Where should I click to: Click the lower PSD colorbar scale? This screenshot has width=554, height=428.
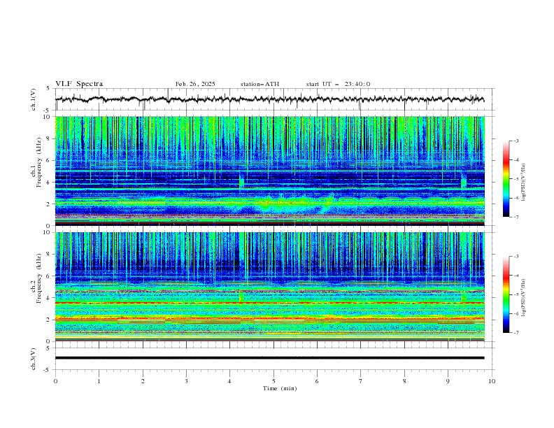pos(506,294)
